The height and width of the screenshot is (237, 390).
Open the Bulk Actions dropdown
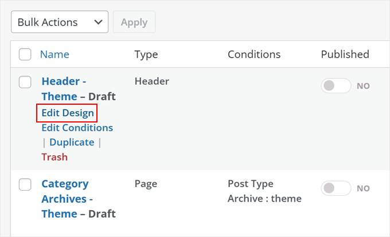pyautogui.click(x=60, y=22)
